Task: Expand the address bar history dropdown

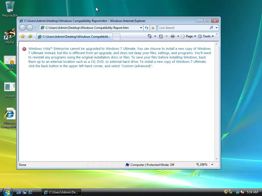Action: tap(141, 28)
